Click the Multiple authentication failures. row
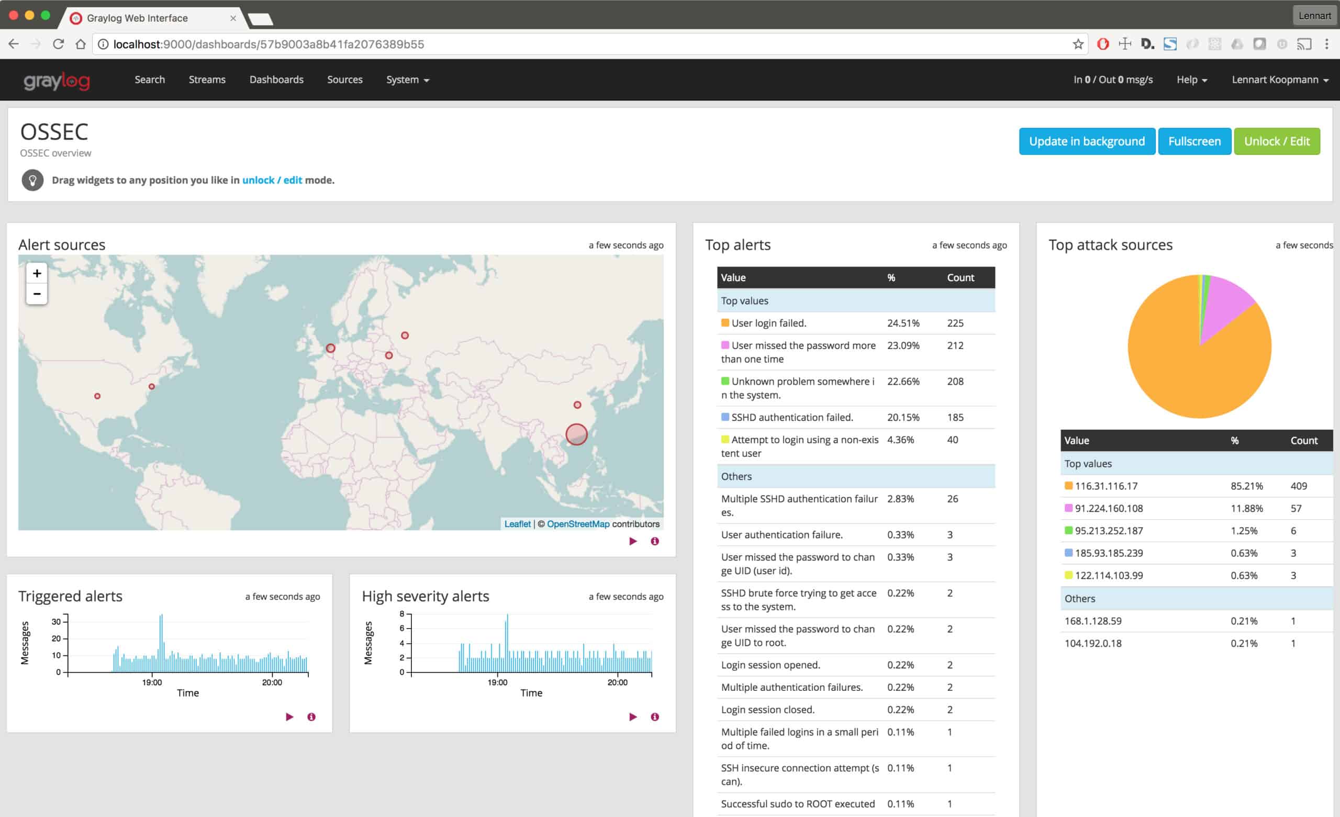The image size is (1340, 817). tap(856, 687)
